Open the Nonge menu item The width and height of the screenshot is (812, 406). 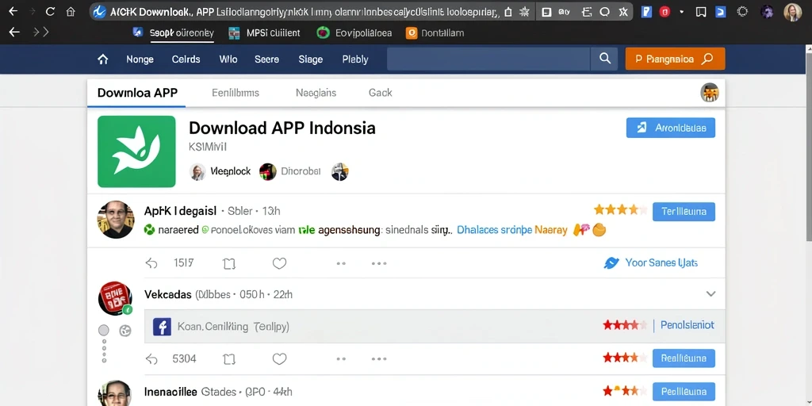coord(140,59)
